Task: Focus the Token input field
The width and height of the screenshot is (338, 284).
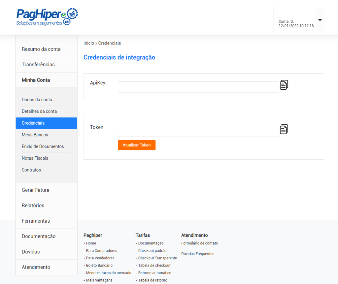Action: pyautogui.click(x=198, y=131)
